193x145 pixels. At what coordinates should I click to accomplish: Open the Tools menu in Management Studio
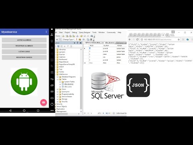[x=94, y=32]
